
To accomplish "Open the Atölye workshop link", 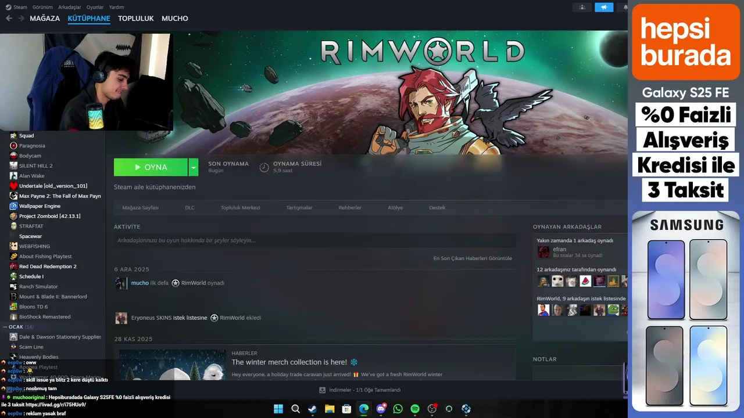I will (395, 207).
